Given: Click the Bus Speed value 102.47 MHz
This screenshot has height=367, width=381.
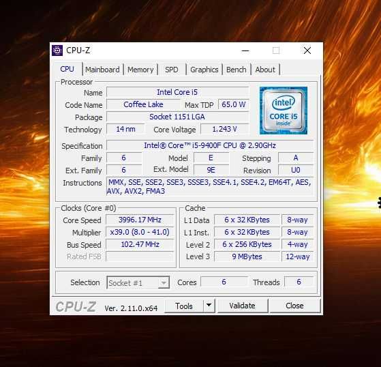Looking at the screenshot, I should pos(140,244).
